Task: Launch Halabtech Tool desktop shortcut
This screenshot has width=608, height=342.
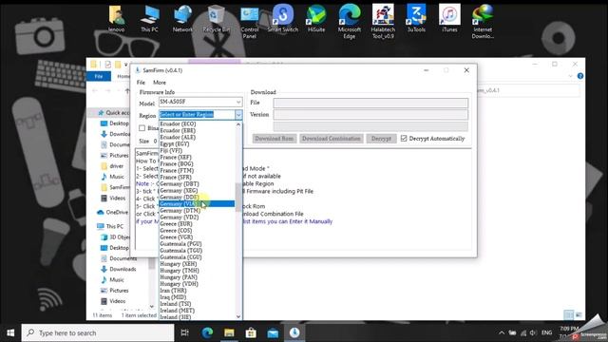Action: [383, 22]
